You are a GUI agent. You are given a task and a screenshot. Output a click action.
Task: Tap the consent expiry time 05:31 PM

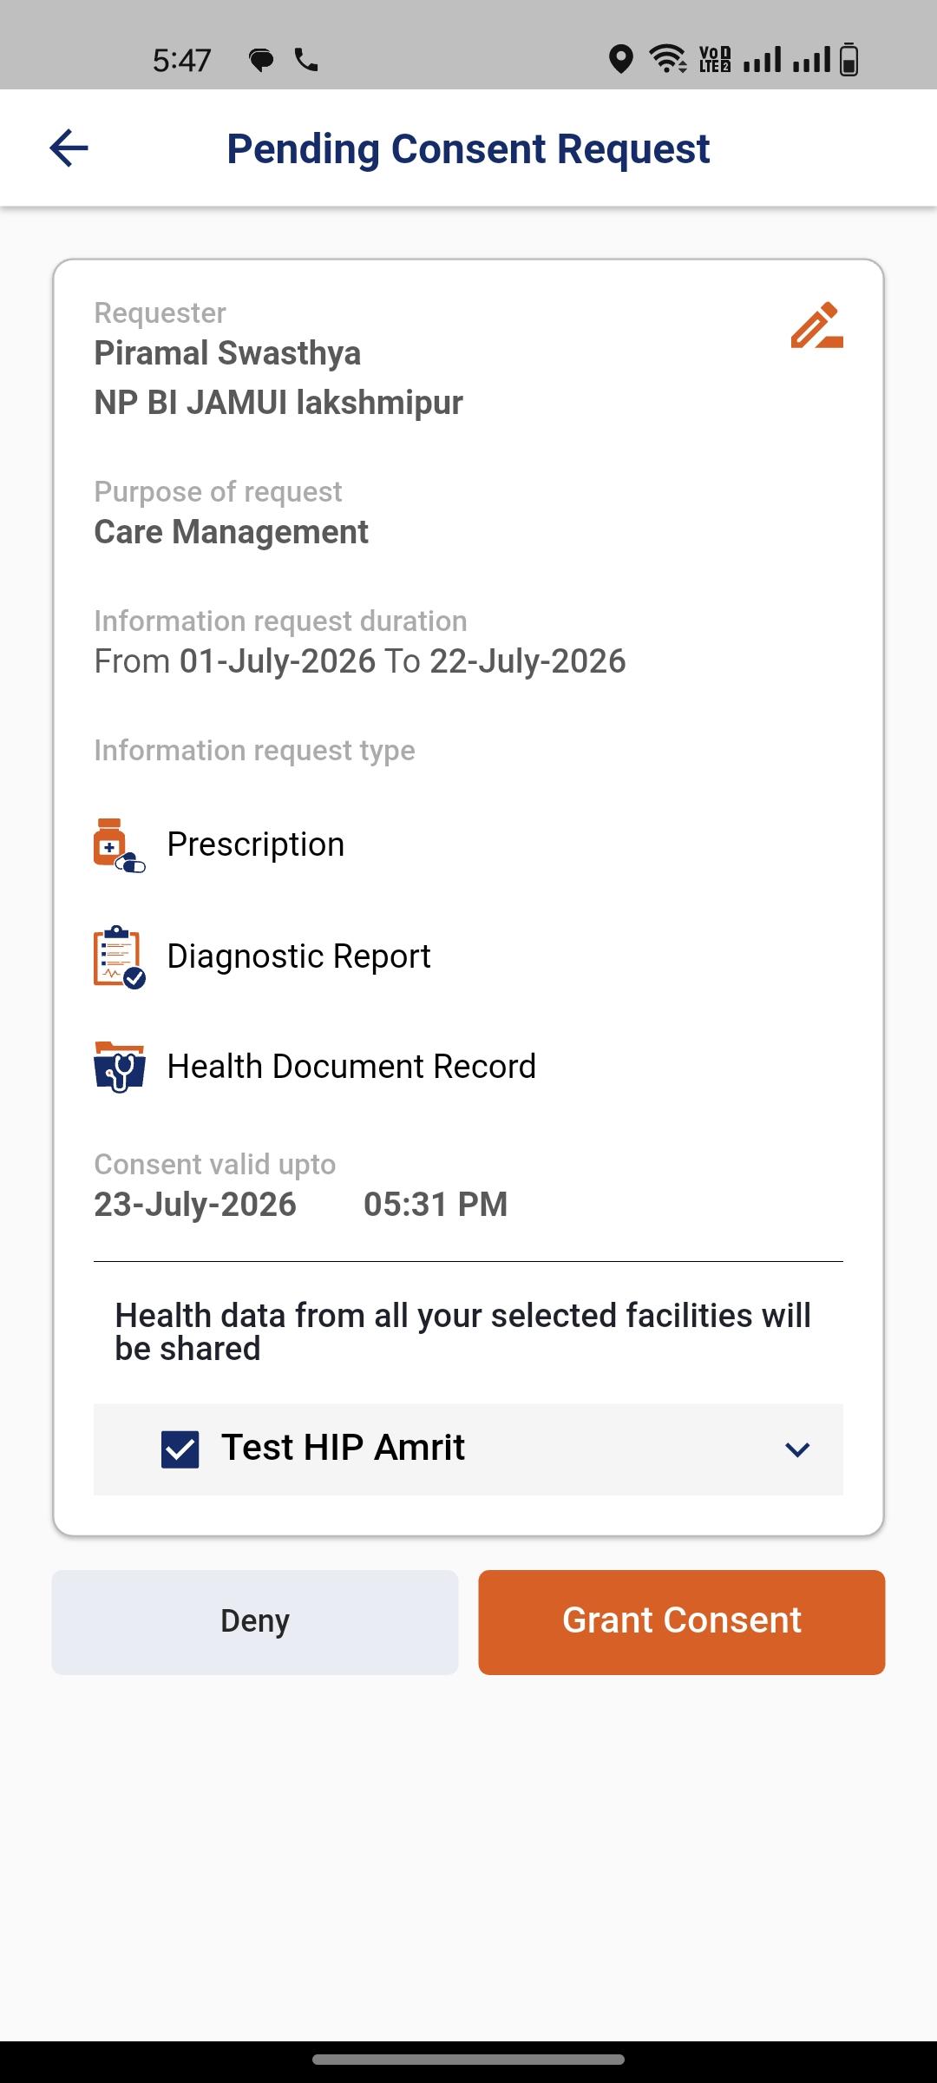tap(436, 1205)
